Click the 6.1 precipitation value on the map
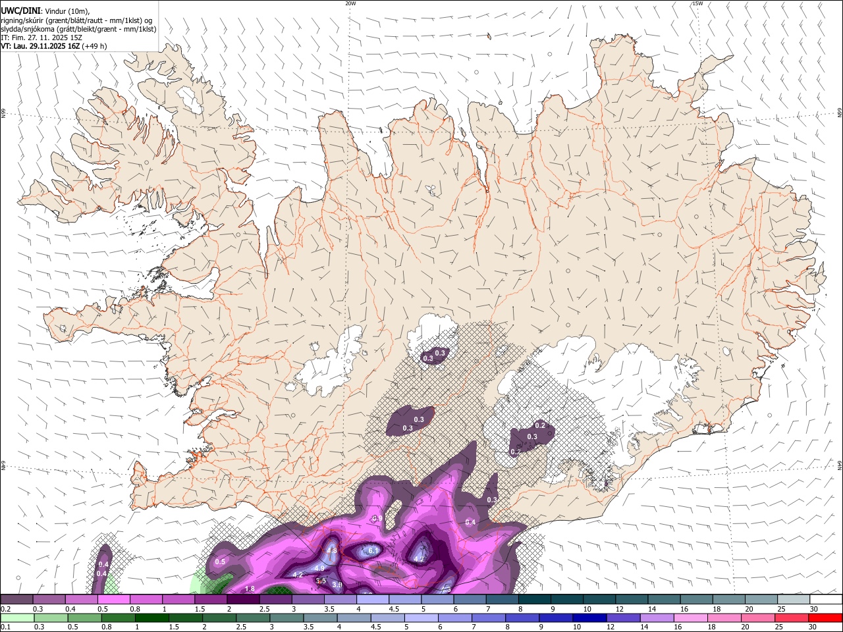The image size is (843, 632). (x=373, y=550)
